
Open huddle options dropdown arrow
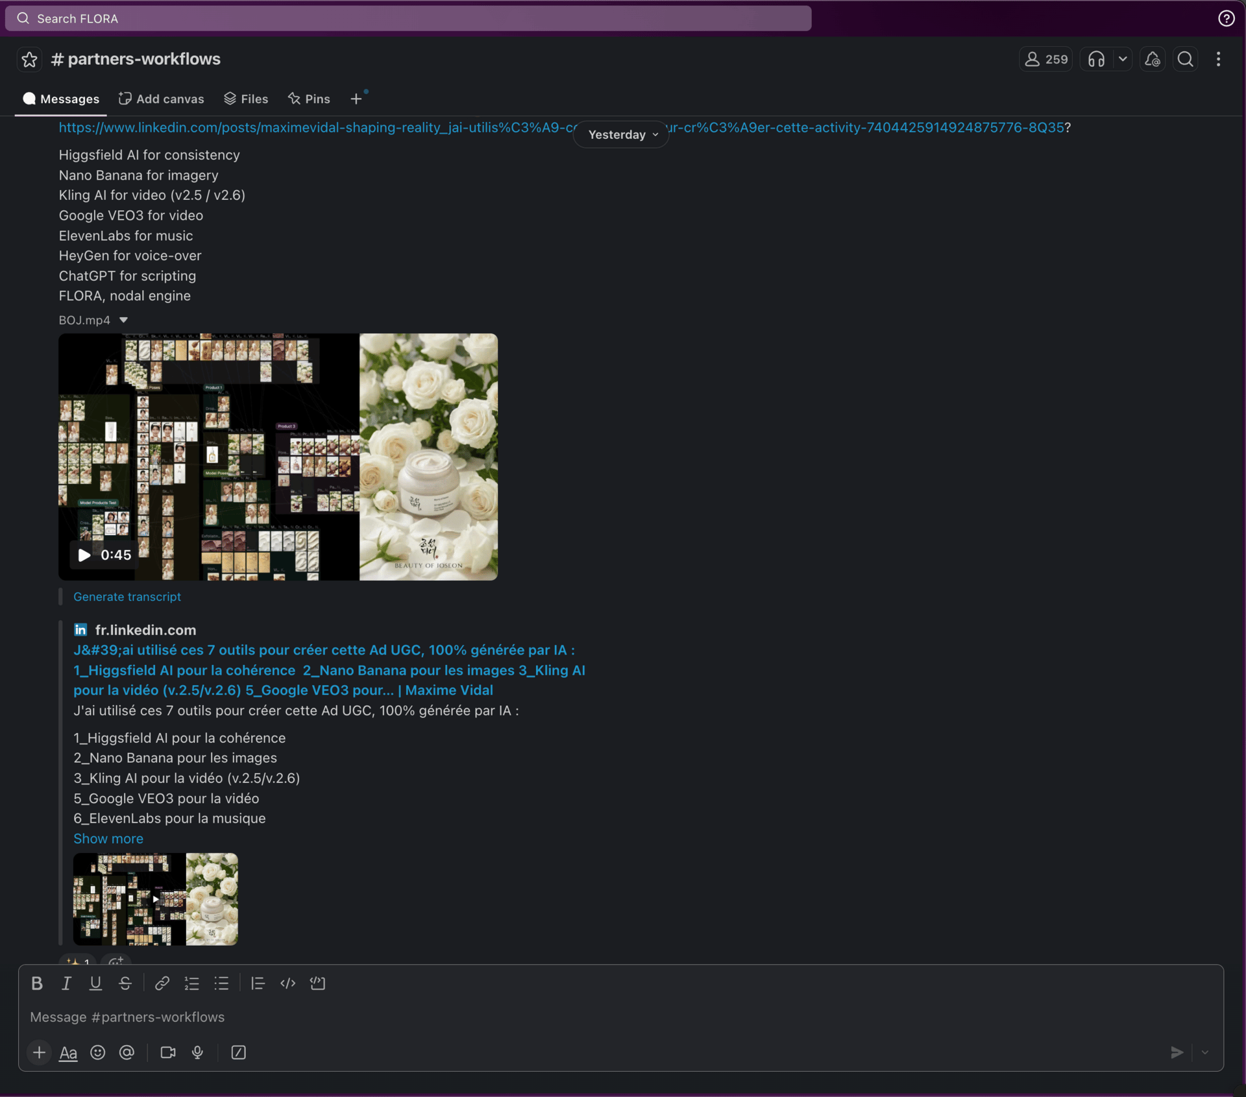tap(1123, 60)
